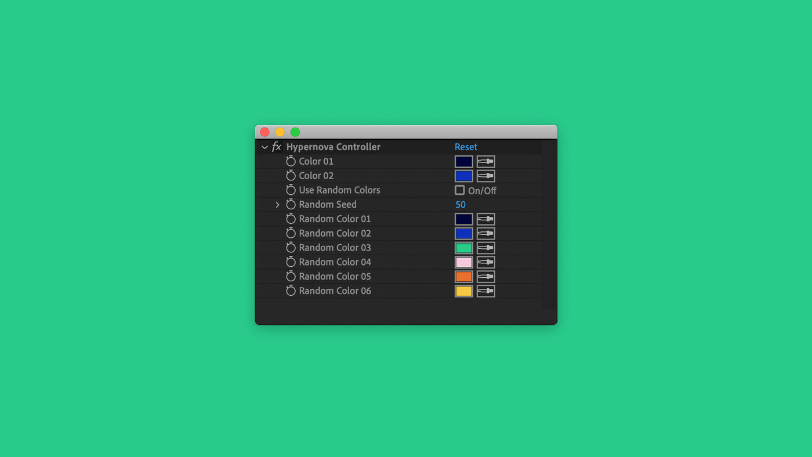812x457 pixels.
Task: Select the Random Color 02 eyedropper
Action: [486, 234]
